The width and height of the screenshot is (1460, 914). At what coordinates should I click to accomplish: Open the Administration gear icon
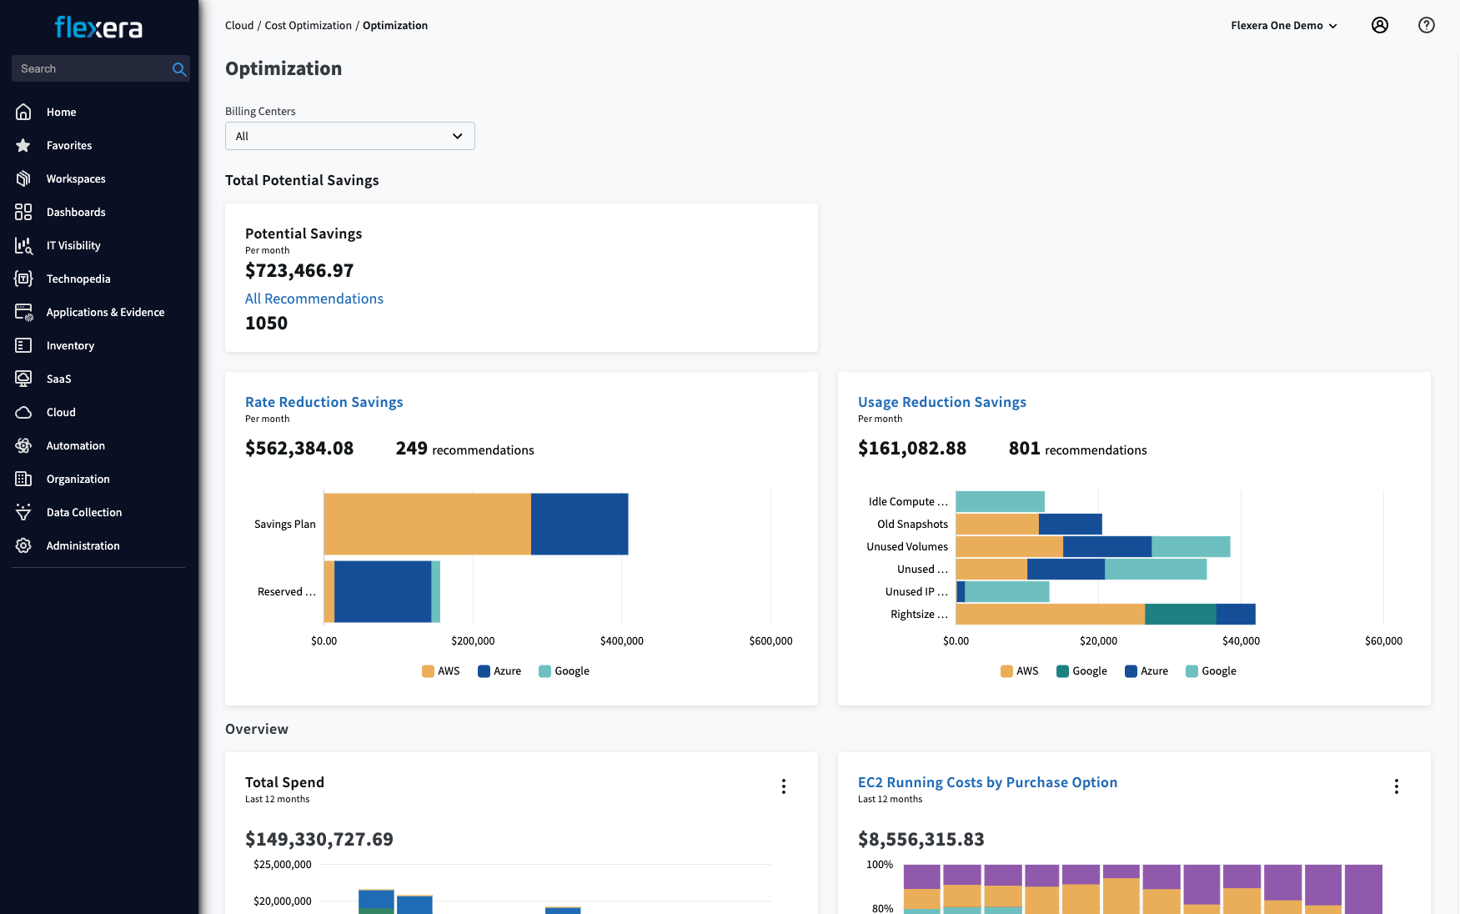(23, 545)
